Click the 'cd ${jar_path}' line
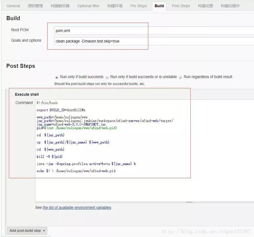Image resolution: width=254 pixels, height=237 pixels. coord(51,135)
